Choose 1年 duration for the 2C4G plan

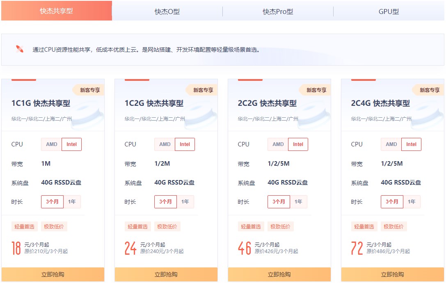pos(412,201)
